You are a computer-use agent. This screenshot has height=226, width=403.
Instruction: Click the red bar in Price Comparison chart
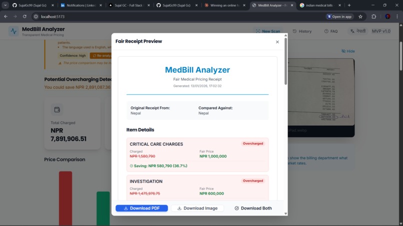click(x=65, y=199)
